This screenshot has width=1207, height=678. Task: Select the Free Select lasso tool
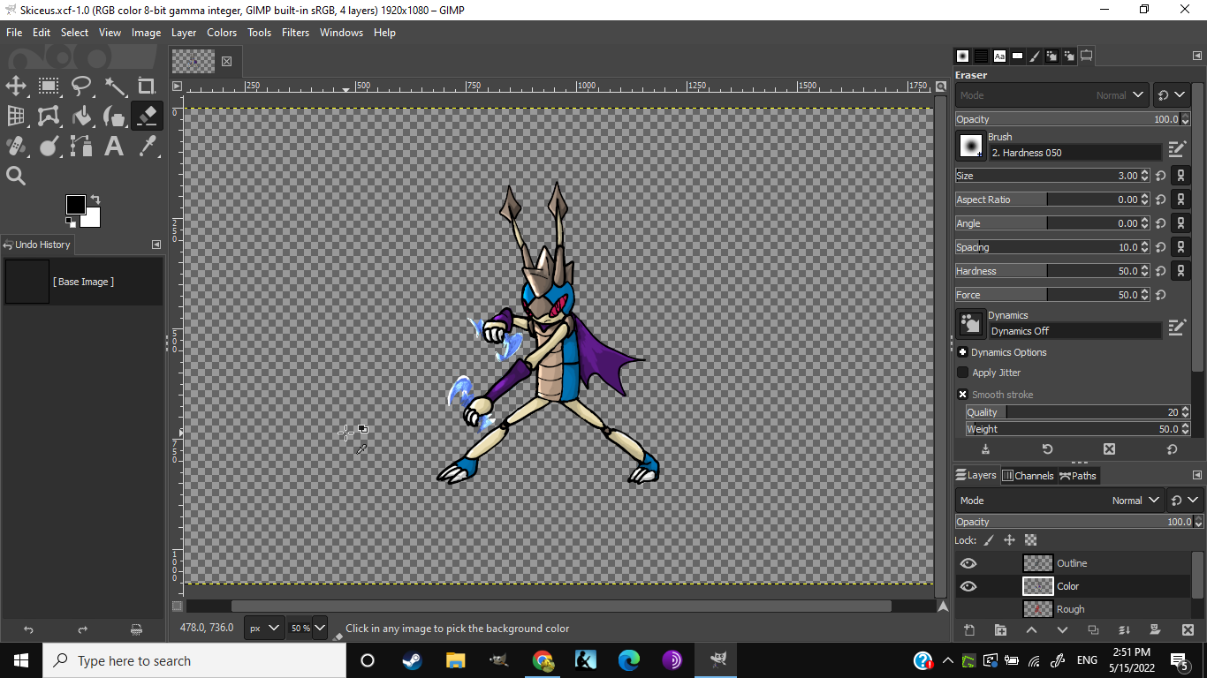pyautogui.click(x=81, y=86)
